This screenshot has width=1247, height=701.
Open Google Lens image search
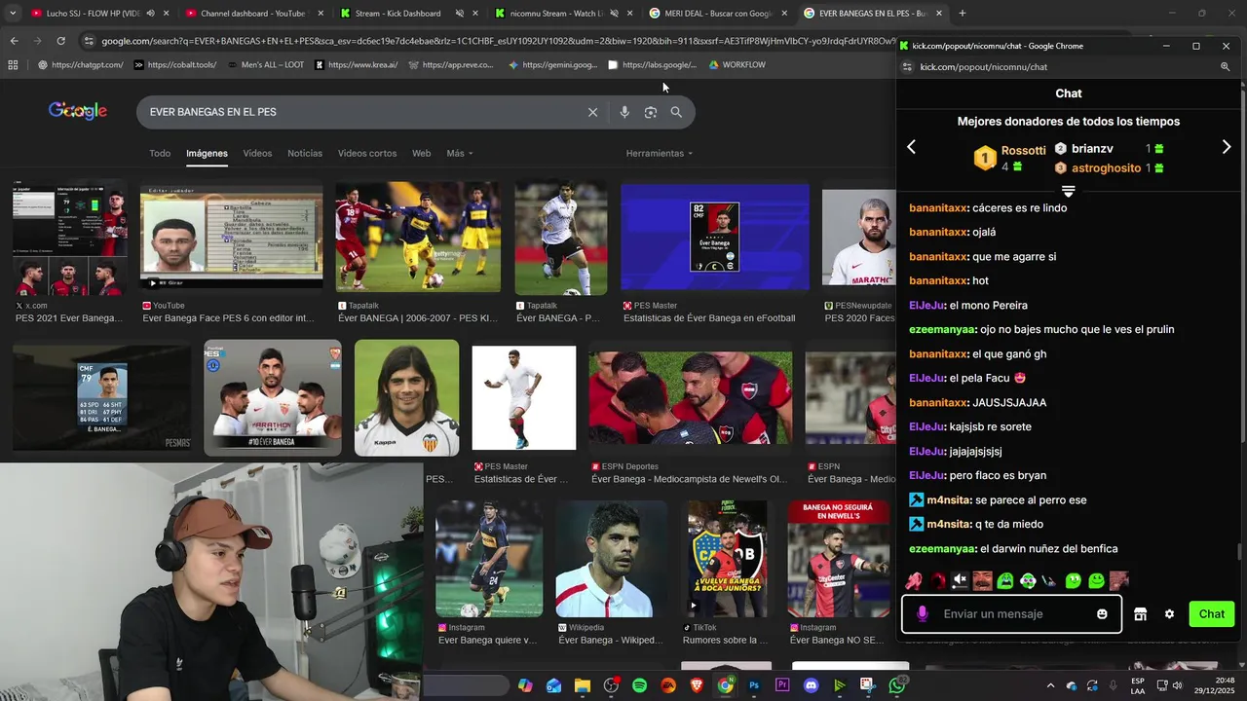(x=651, y=112)
